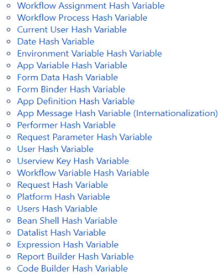The image size is (220, 278).
Task: Select the App Variable Hash Variable link
Action: [72, 65]
